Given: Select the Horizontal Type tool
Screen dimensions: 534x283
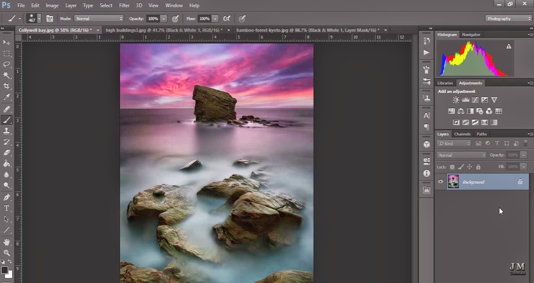Looking at the screenshot, I should [6, 208].
